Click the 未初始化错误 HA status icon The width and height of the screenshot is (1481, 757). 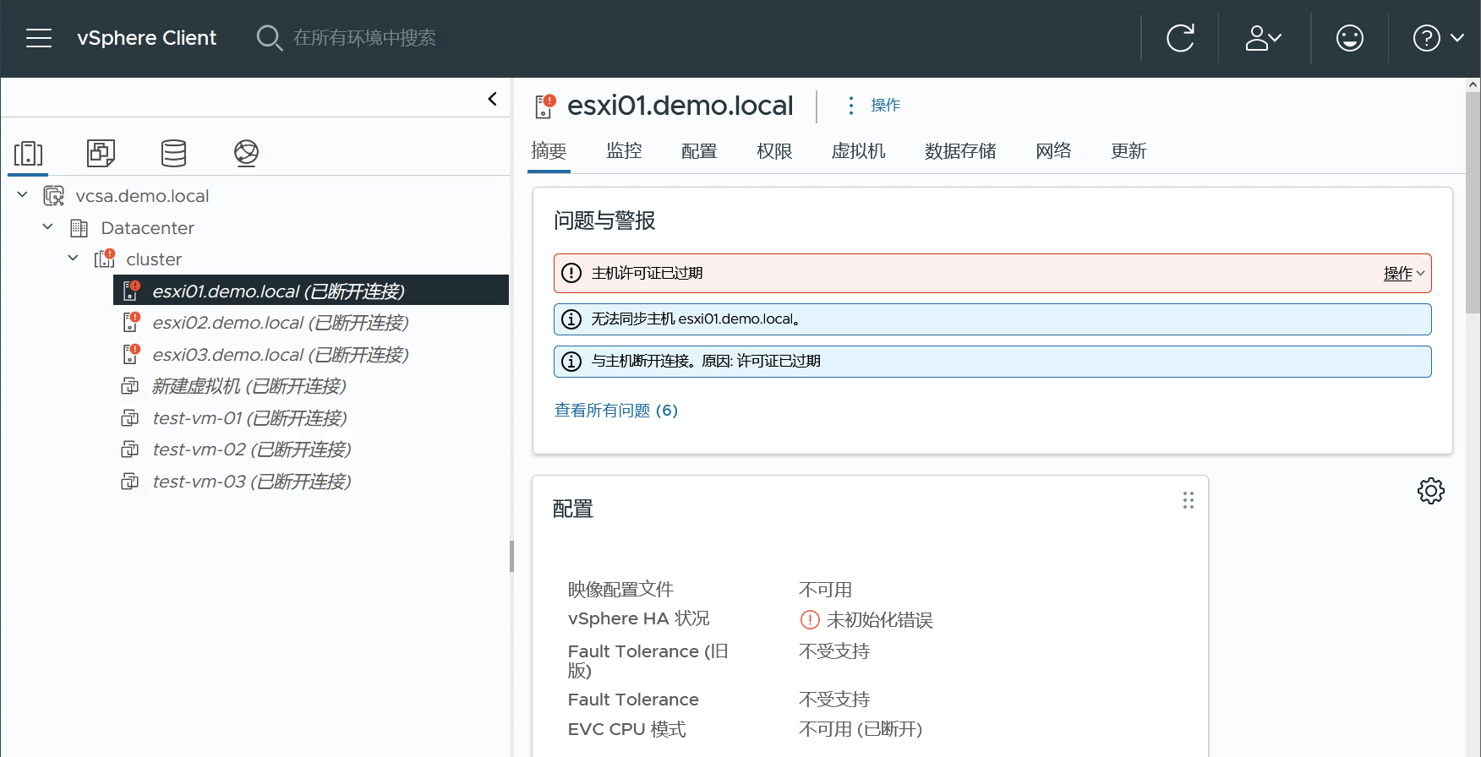coord(810,620)
